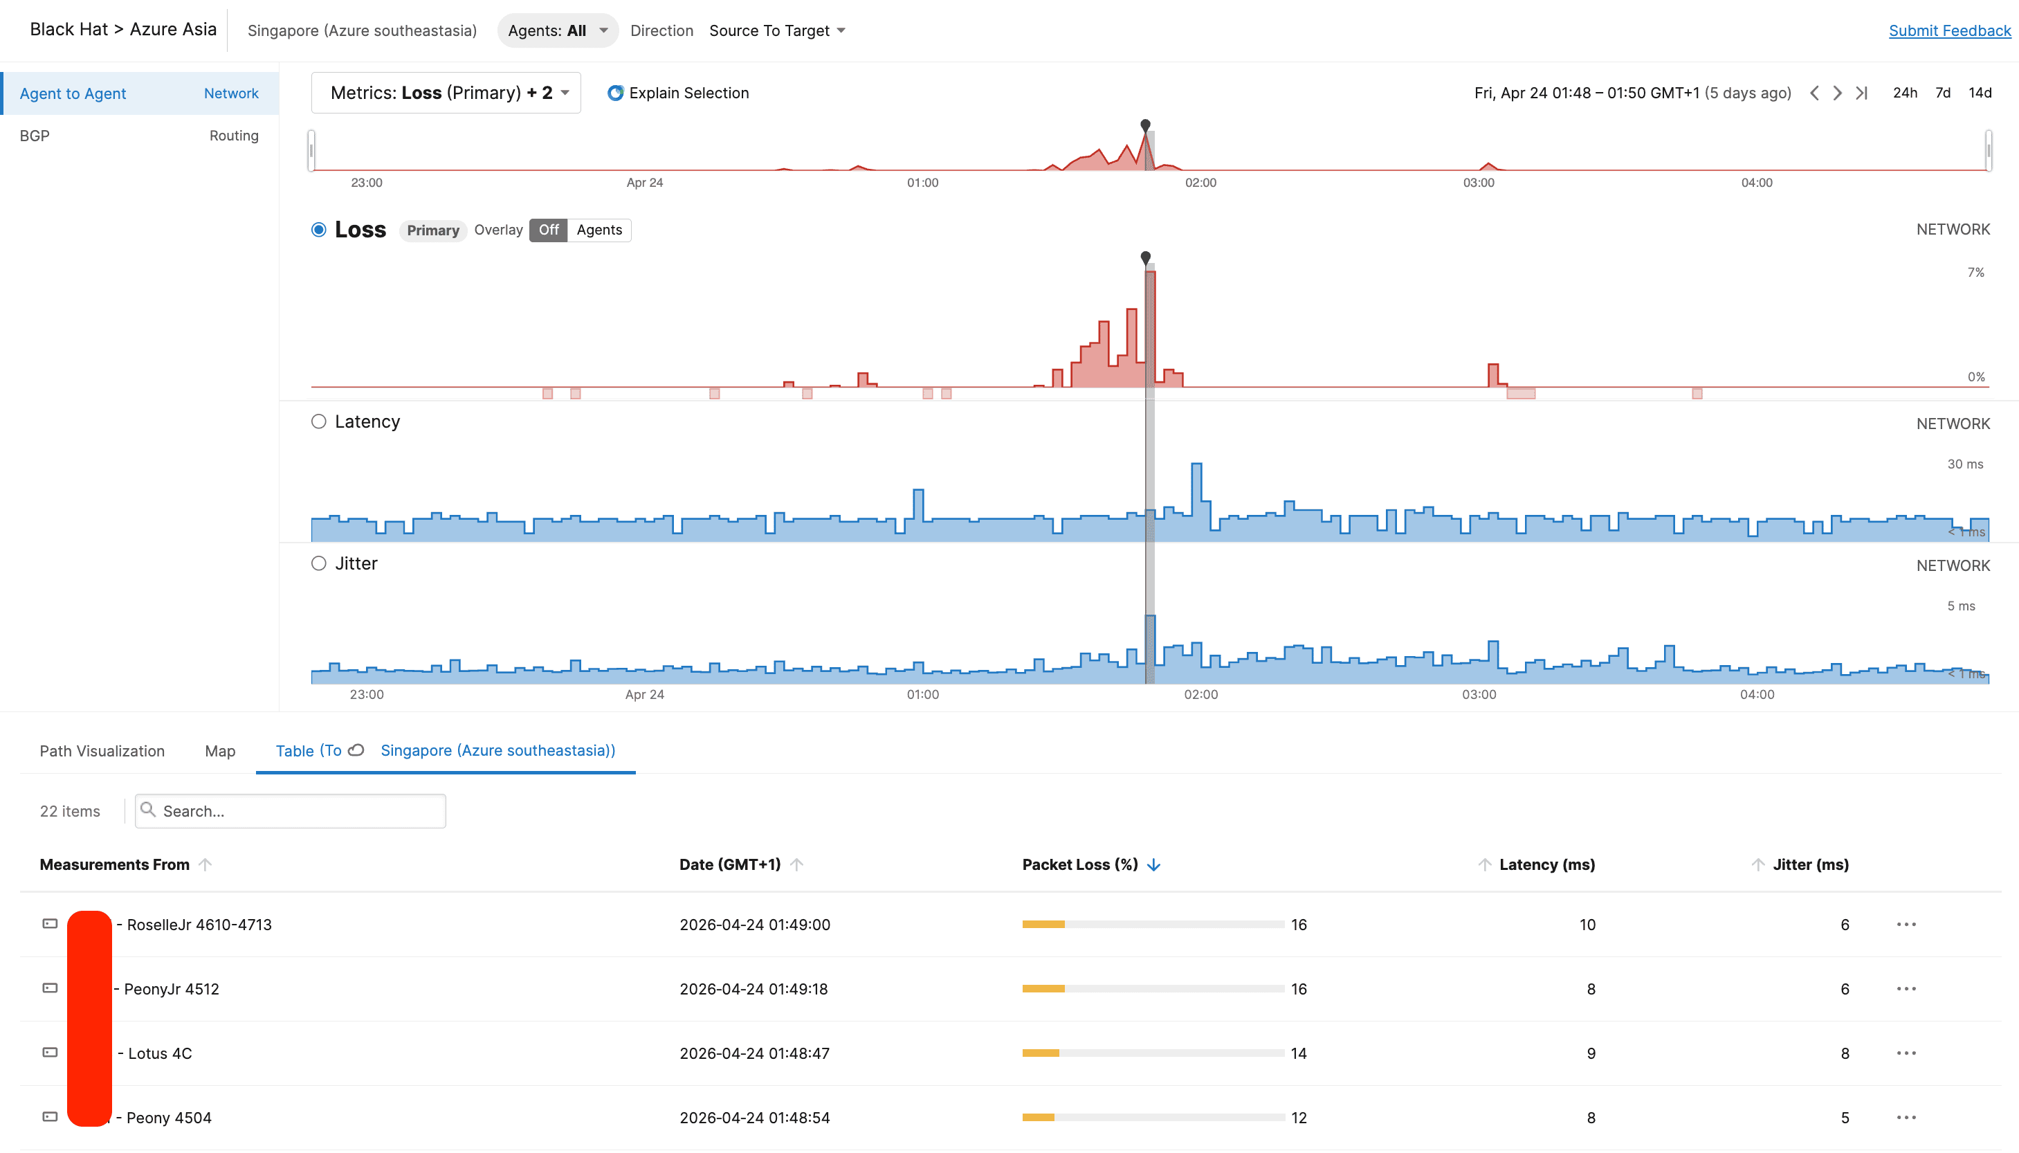Sort by Latency (ms) arrow
2019x1153 pixels.
tap(1484, 865)
